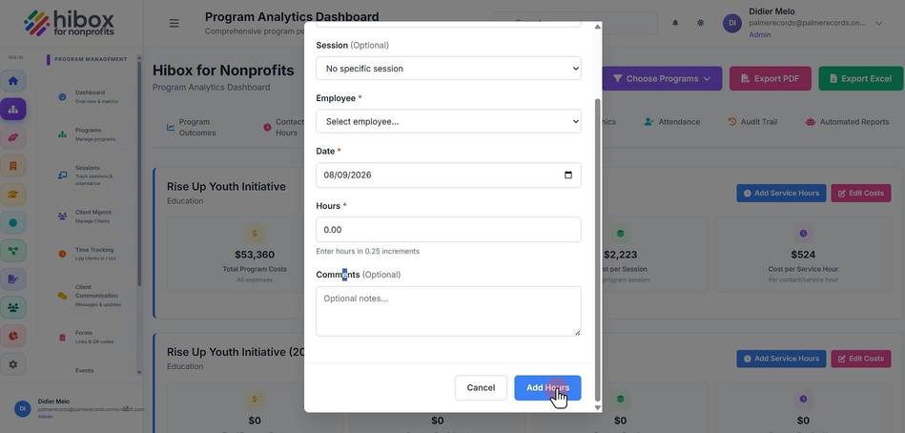Click the red pie chart rail icon
The image size is (905, 433).
click(12, 336)
